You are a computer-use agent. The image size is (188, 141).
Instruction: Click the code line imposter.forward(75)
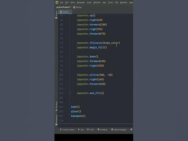tap(91, 34)
